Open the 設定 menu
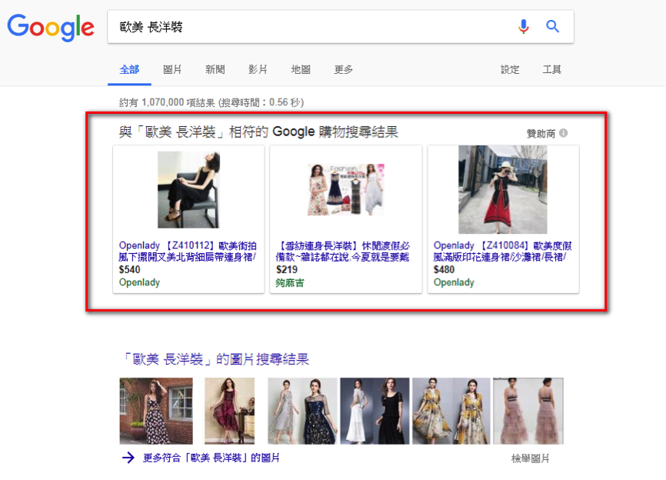This screenshot has height=480, width=666. (x=510, y=69)
